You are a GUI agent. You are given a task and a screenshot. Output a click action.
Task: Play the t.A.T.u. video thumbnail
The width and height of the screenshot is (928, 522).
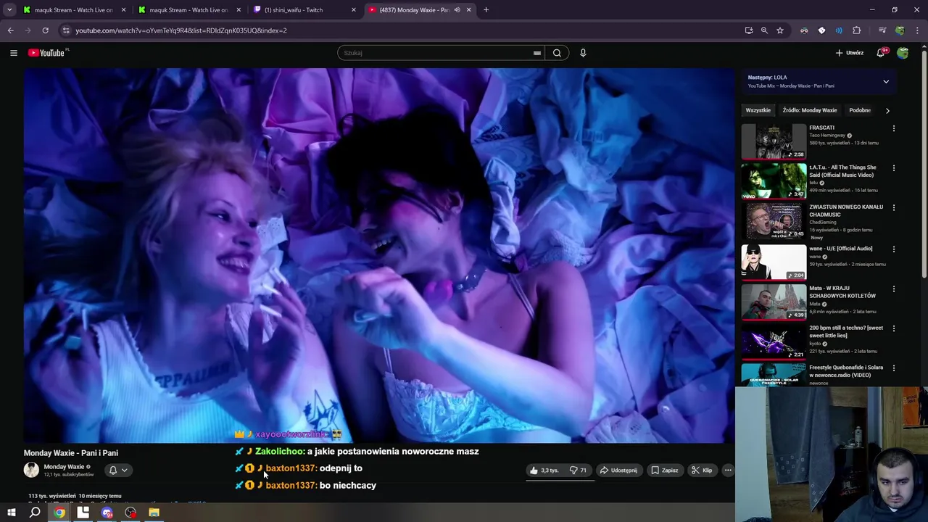[x=774, y=181]
